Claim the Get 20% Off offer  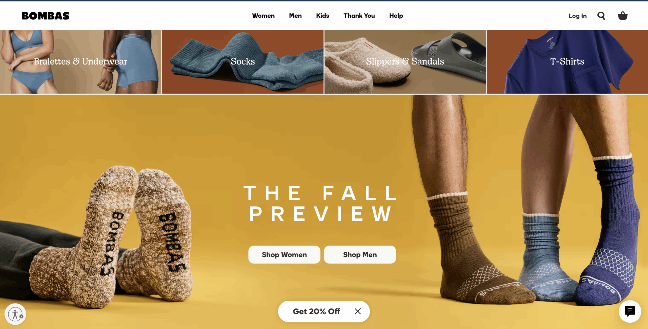316,311
